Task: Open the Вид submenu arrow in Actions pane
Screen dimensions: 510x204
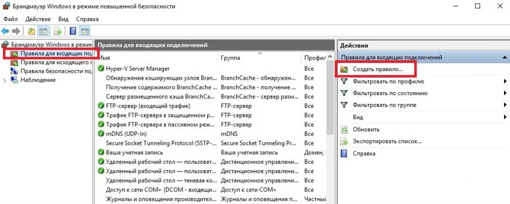Action: click(x=505, y=117)
